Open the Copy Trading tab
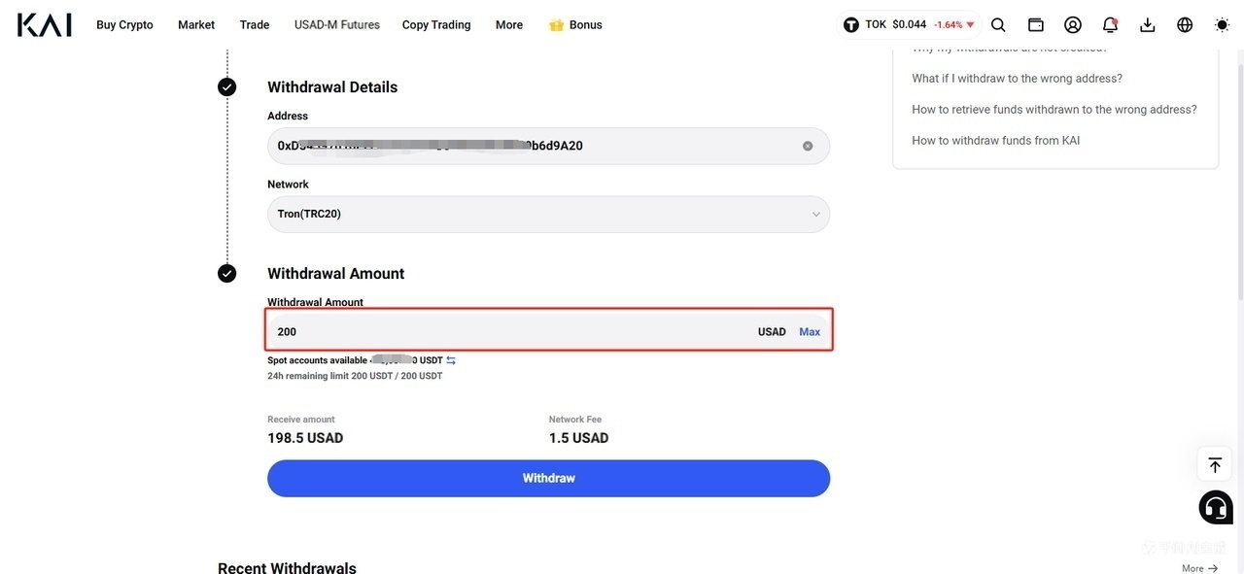The height and width of the screenshot is (574, 1244). pyautogui.click(x=436, y=25)
